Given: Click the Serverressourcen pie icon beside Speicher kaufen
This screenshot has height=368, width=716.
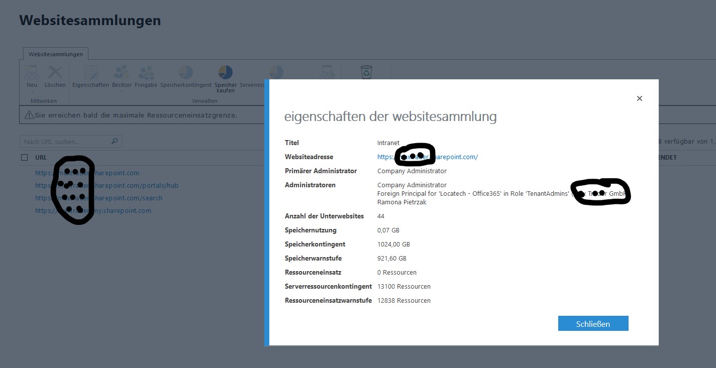Looking at the screenshot, I should [276, 72].
